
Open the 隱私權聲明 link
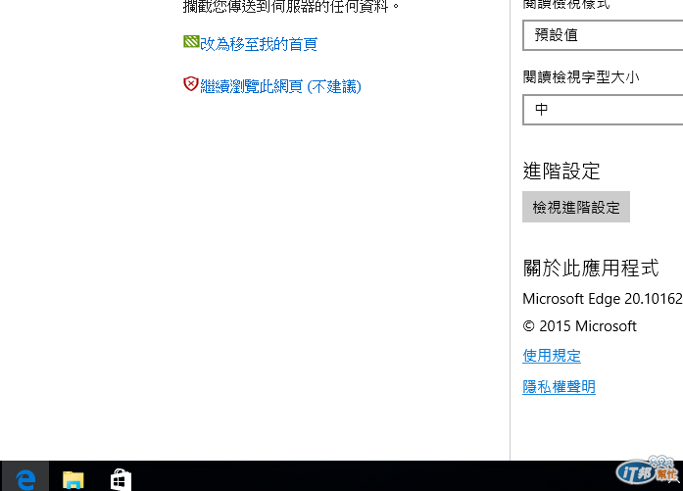[x=559, y=387]
